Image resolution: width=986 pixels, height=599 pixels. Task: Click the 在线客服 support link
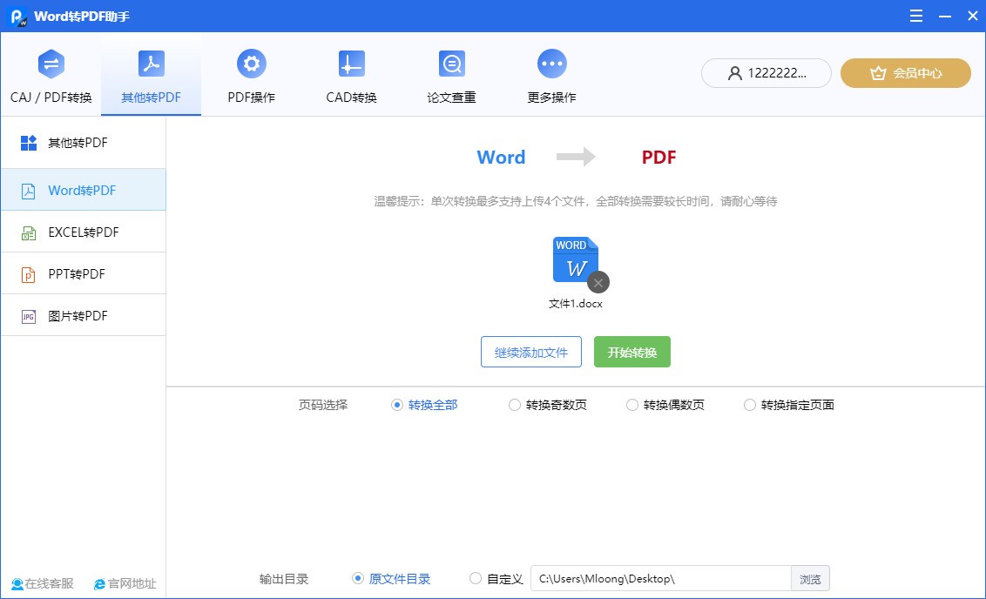coord(42,583)
